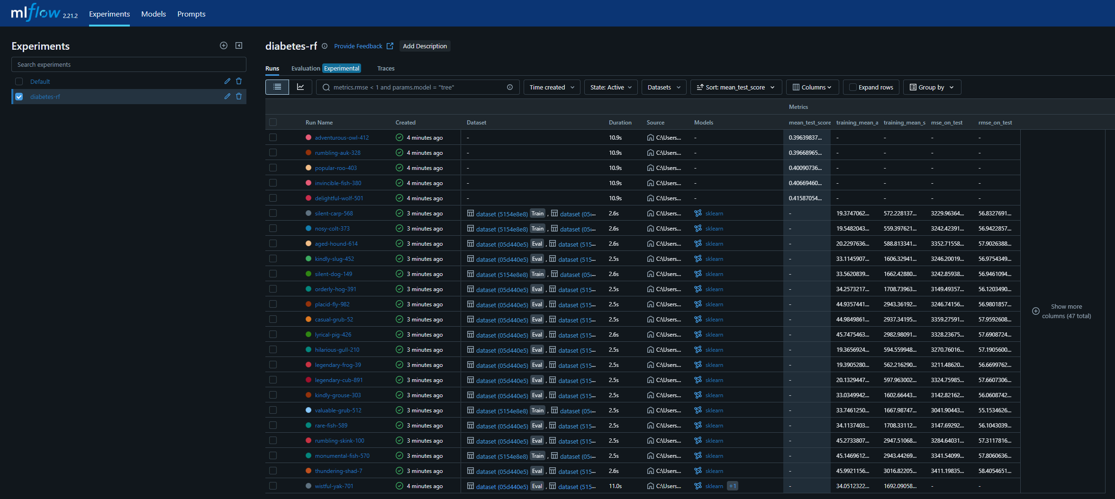The image size is (1115, 499).
Task: Check the Default experiment checkbox
Action: click(19, 81)
